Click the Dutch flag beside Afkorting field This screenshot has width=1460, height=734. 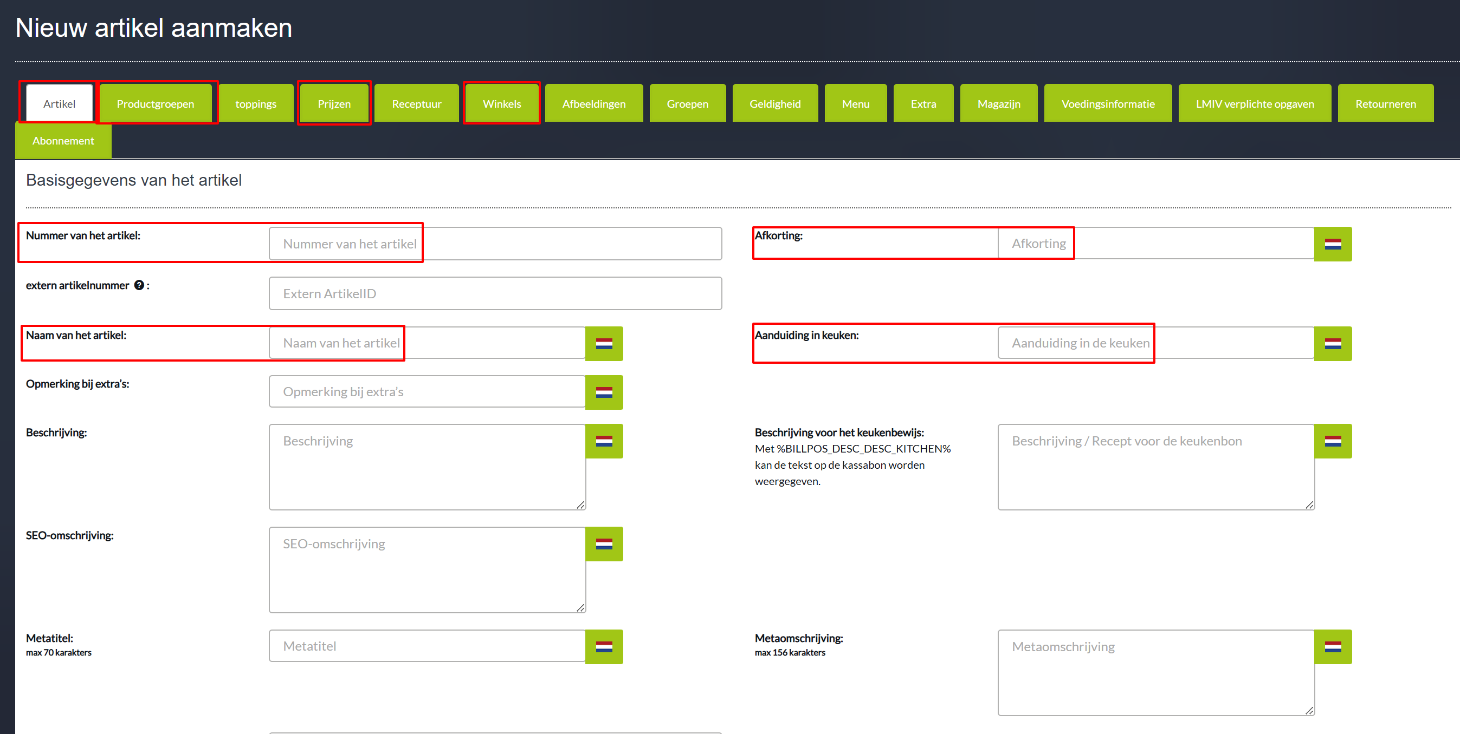pyautogui.click(x=1333, y=244)
